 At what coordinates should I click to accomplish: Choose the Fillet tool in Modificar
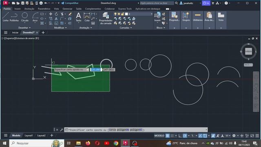click(x=62, y=18)
